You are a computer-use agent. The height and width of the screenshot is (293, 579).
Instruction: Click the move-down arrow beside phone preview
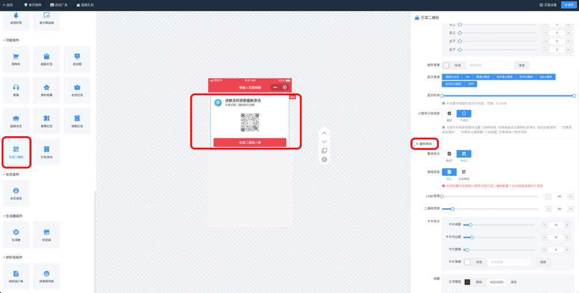(324, 142)
